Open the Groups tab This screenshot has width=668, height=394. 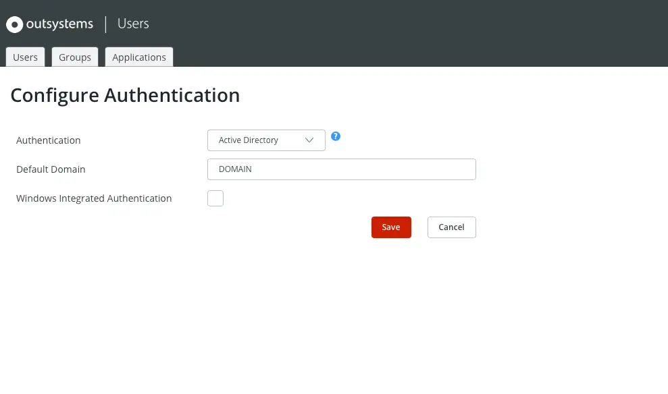point(75,57)
